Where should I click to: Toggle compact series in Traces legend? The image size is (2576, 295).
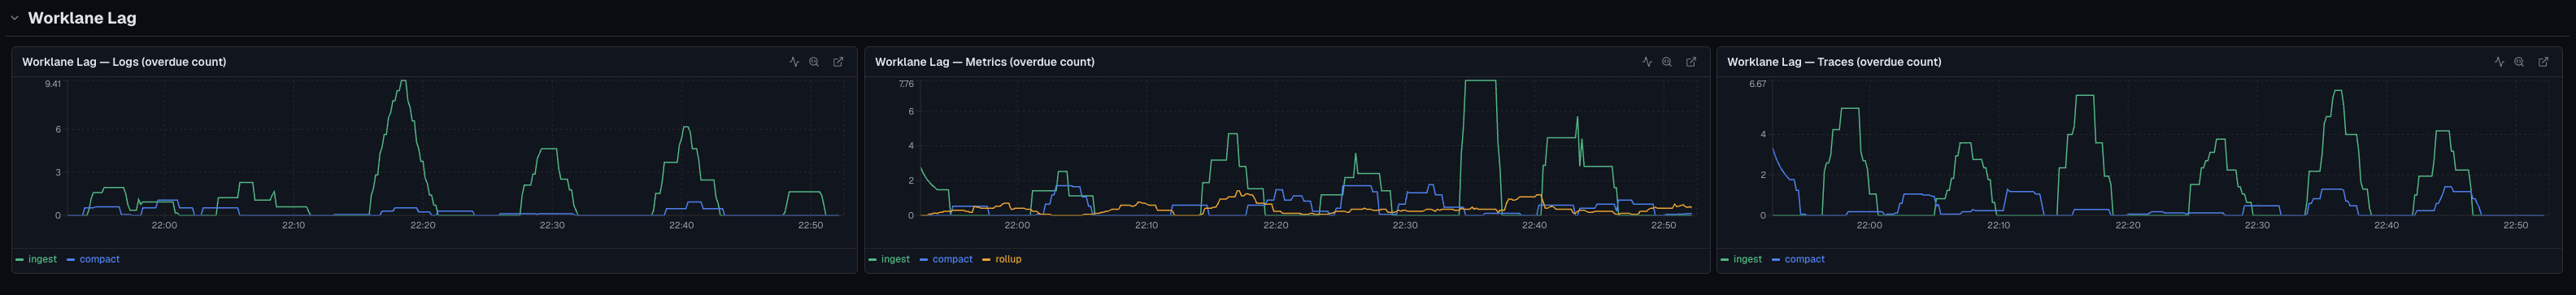1798,259
